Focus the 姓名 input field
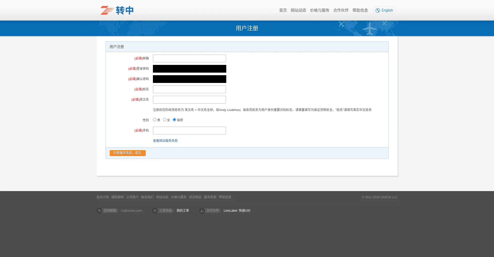 click(189, 89)
